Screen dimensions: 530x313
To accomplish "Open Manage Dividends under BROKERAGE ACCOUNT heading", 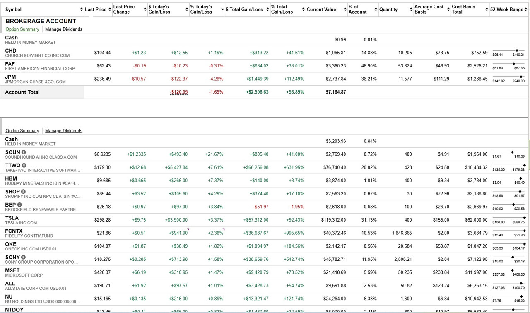I will (x=64, y=29).
